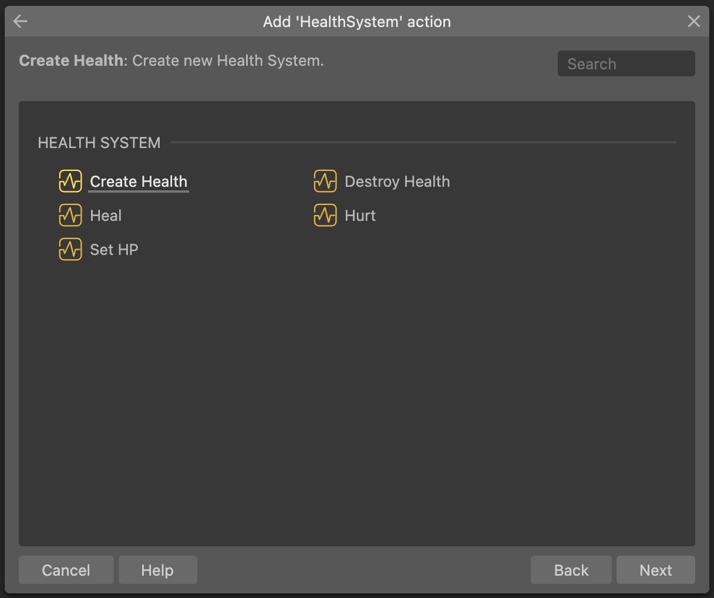Click the HEALTH SYSTEM category header
The image size is (714, 598).
99,143
